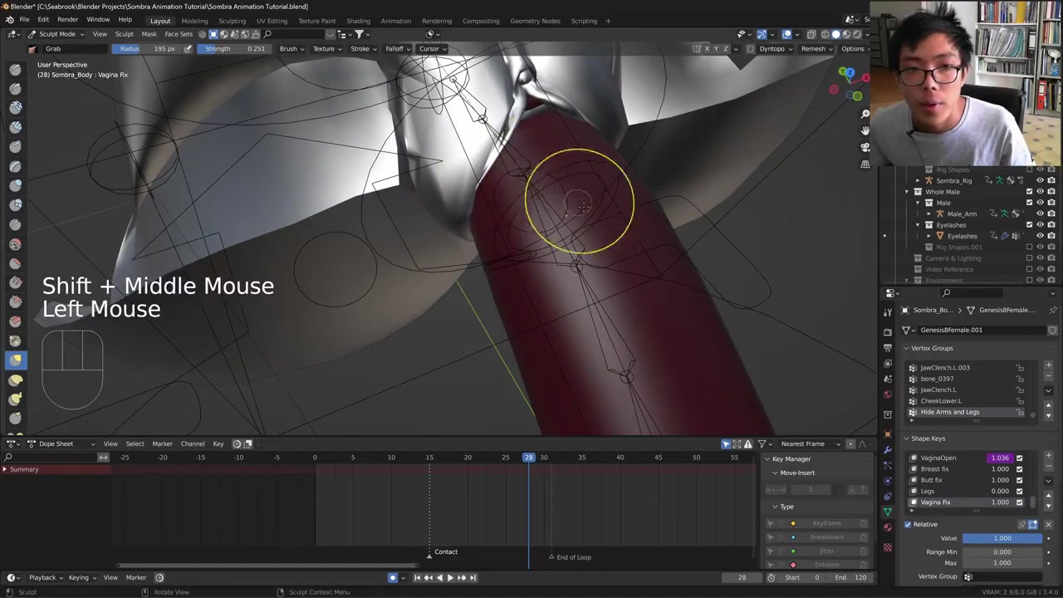Hide Sombra_Rig using its eye icon

(1040, 180)
